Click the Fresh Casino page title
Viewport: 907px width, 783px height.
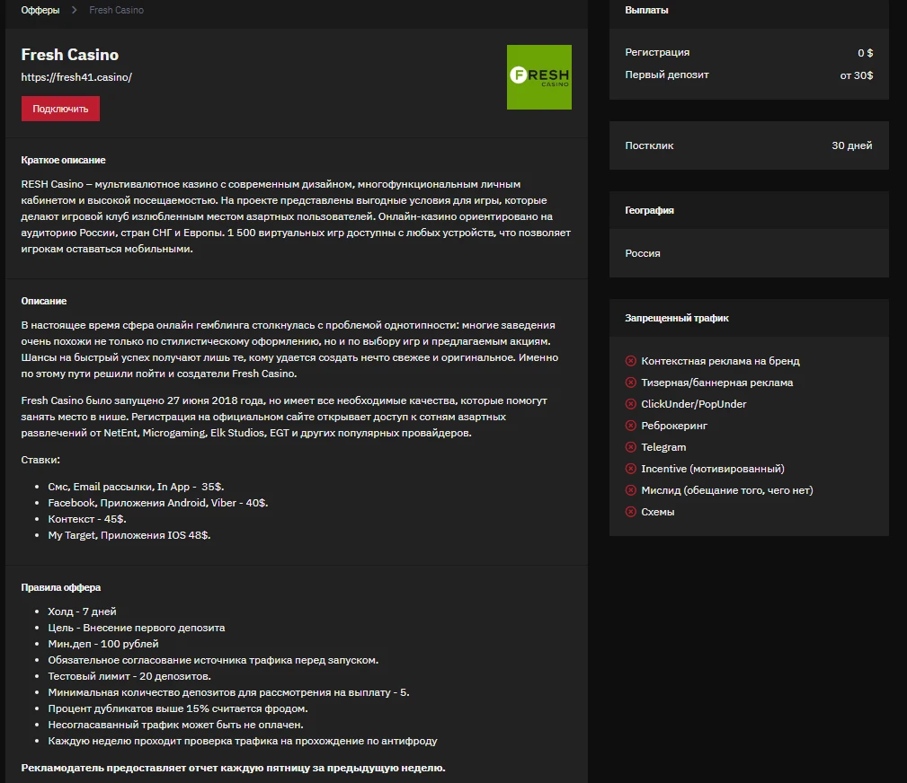click(69, 54)
